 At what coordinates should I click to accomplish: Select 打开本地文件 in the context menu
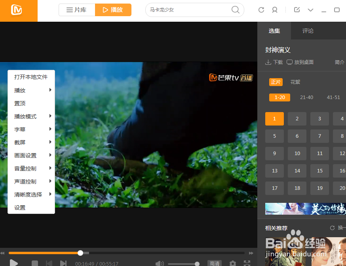click(x=31, y=77)
